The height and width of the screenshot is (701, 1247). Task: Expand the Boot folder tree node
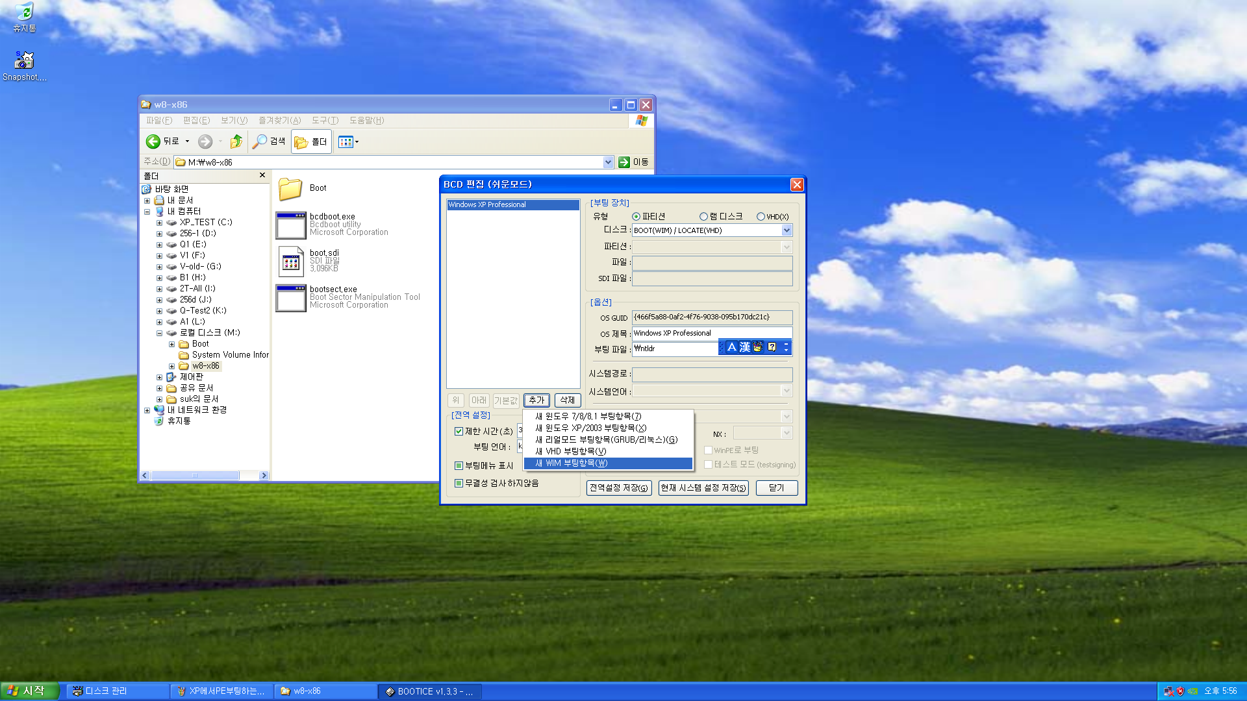pyautogui.click(x=171, y=345)
